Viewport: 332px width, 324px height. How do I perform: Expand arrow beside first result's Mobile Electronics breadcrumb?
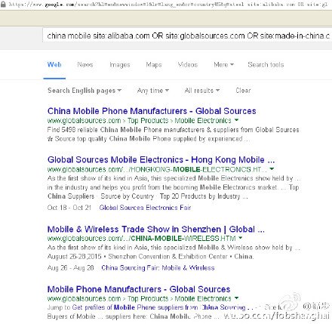[236, 120]
